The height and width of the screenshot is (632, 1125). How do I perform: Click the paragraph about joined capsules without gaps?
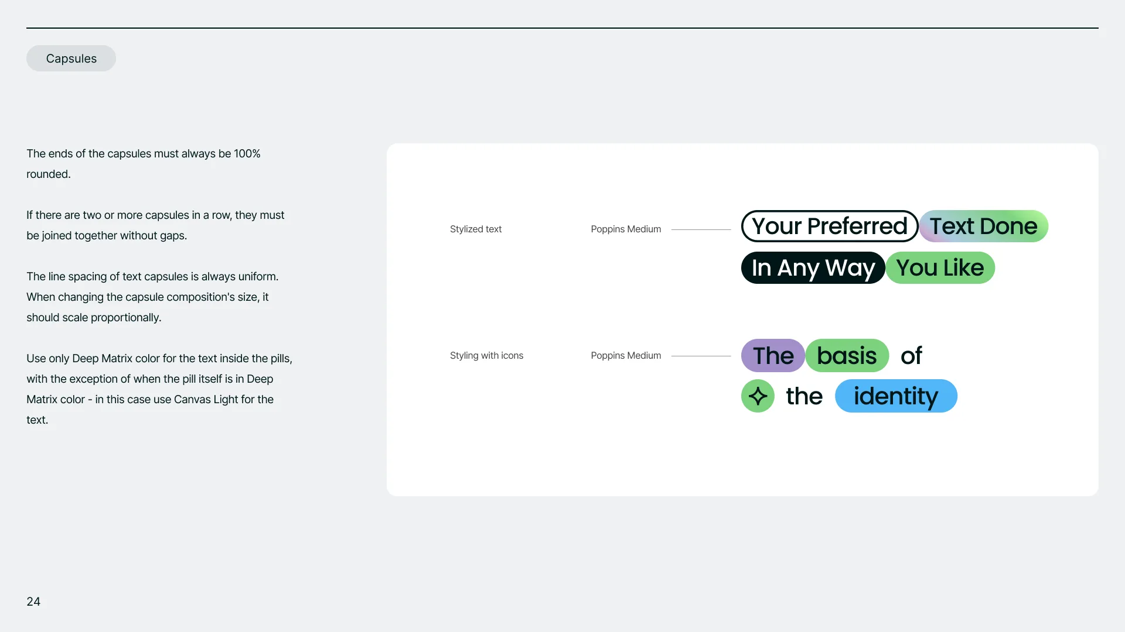155,225
